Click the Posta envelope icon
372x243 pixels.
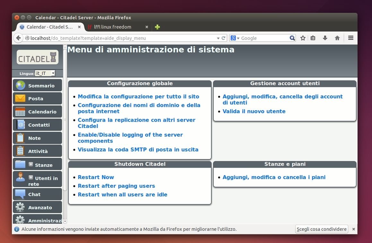pos(20,99)
